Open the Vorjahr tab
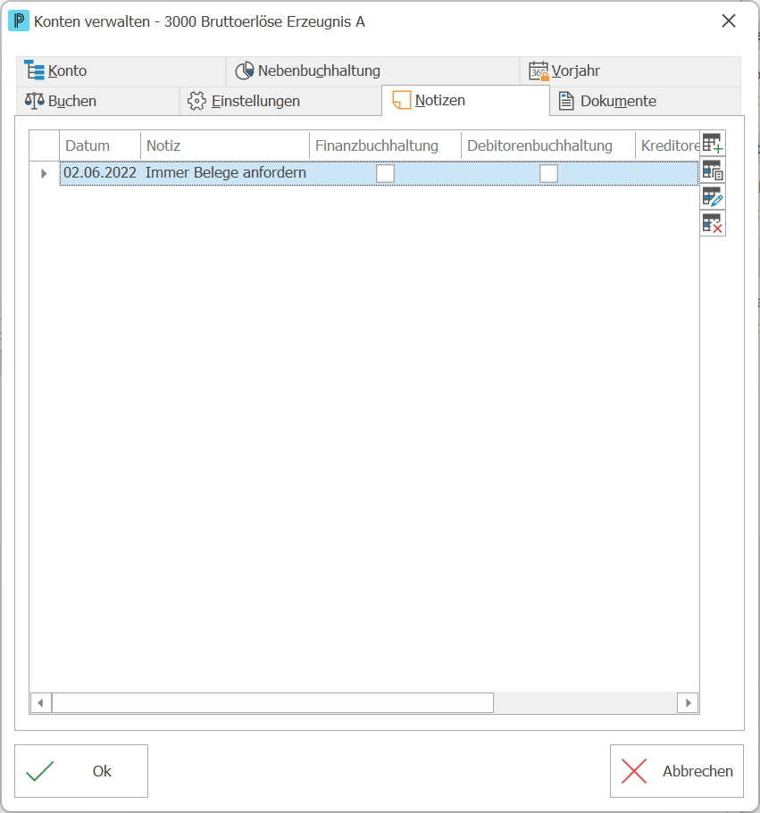 pyautogui.click(x=631, y=71)
